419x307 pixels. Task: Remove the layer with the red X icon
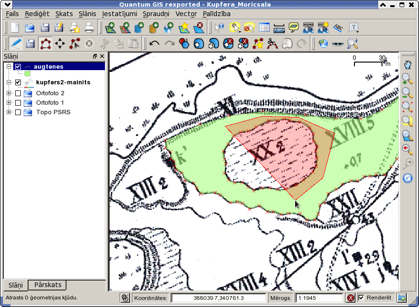tap(198, 27)
